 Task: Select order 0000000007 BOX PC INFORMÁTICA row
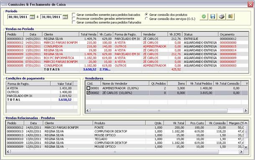[127, 58]
